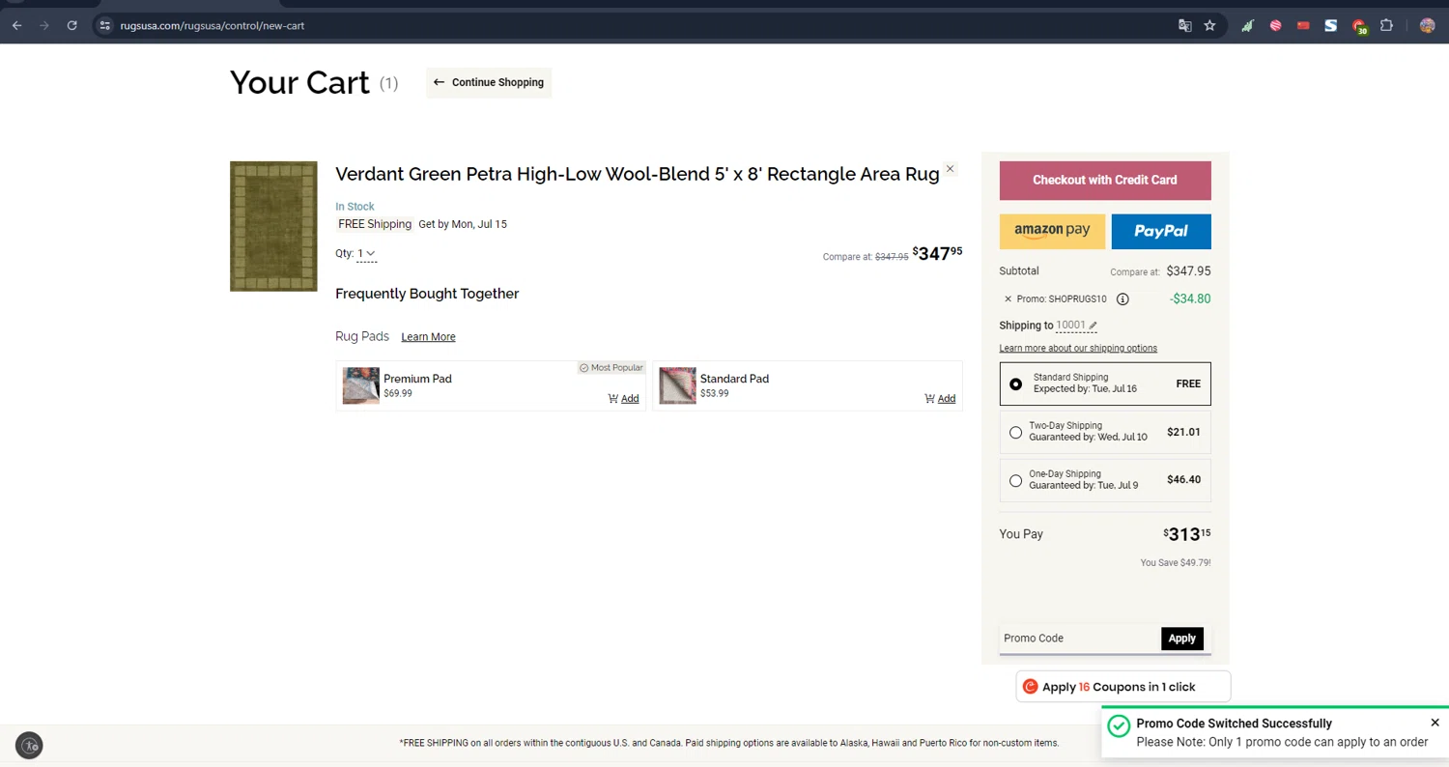Click the 'You Save $49.79!' text
This screenshot has height=767, width=1449.
click(1175, 562)
